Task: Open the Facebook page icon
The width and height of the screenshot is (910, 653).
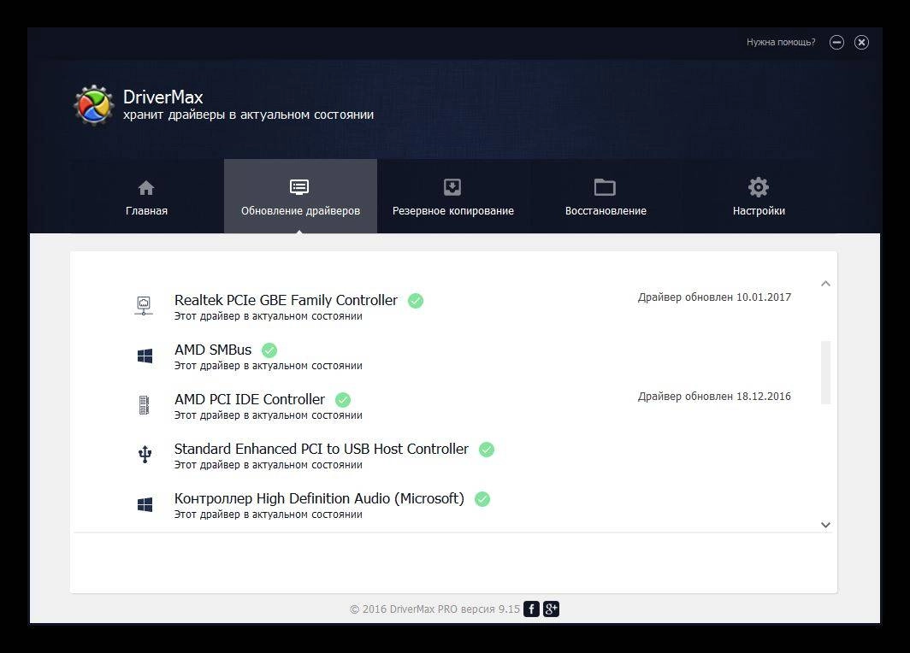Action: (x=532, y=609)
